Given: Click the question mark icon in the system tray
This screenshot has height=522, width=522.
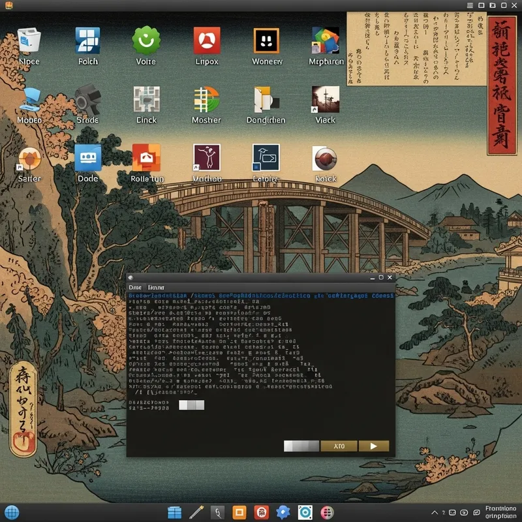Looking at the screenshot, I should (x=444, y=513).
